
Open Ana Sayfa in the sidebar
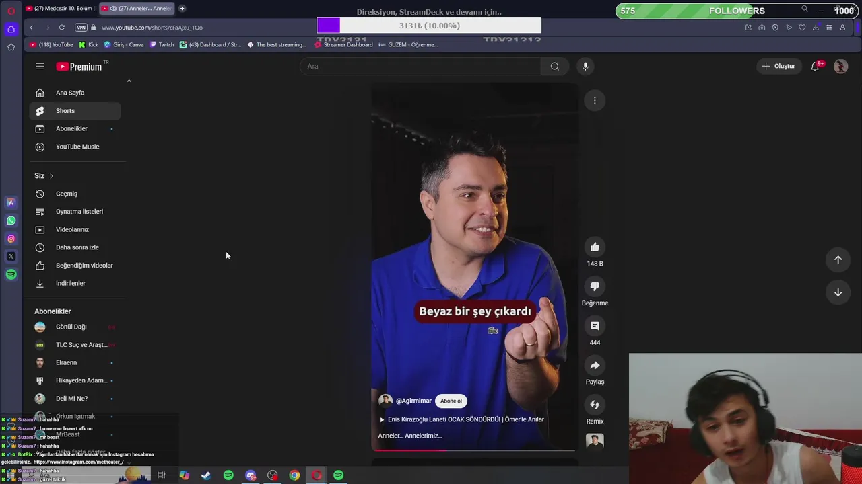pos(75,93)
